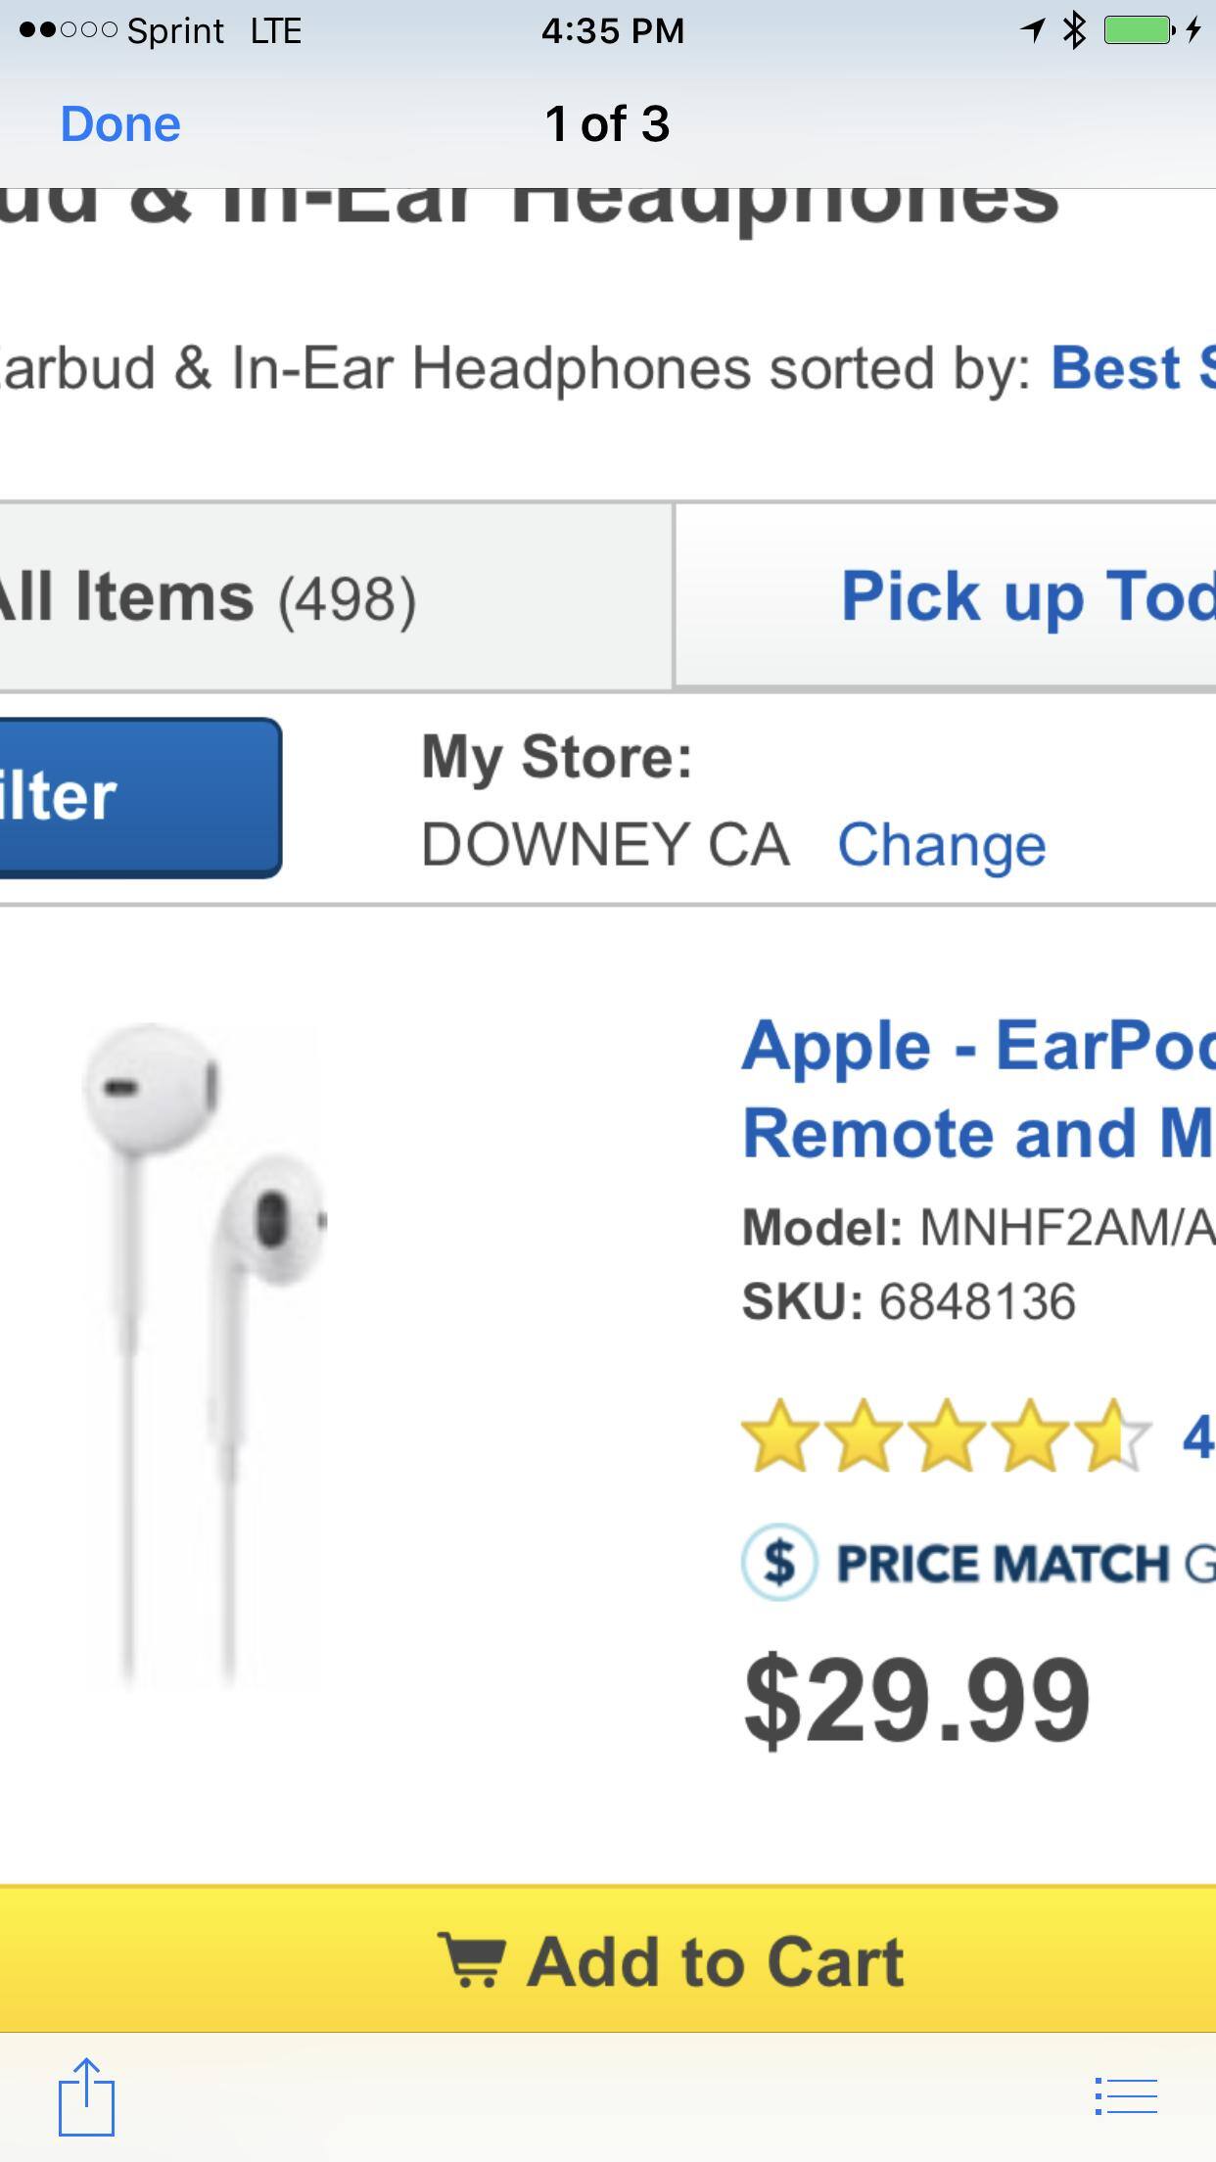Image resolution: width=1216 pixels, height=2162 pixels.
Task: Tap the share icon at bottom left
Action: 86,2096
